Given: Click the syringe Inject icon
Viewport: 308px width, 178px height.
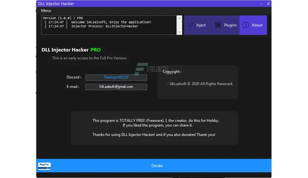Looking at the screenshot, I should tap(190, 25).
